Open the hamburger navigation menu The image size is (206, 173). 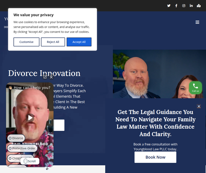197,22
